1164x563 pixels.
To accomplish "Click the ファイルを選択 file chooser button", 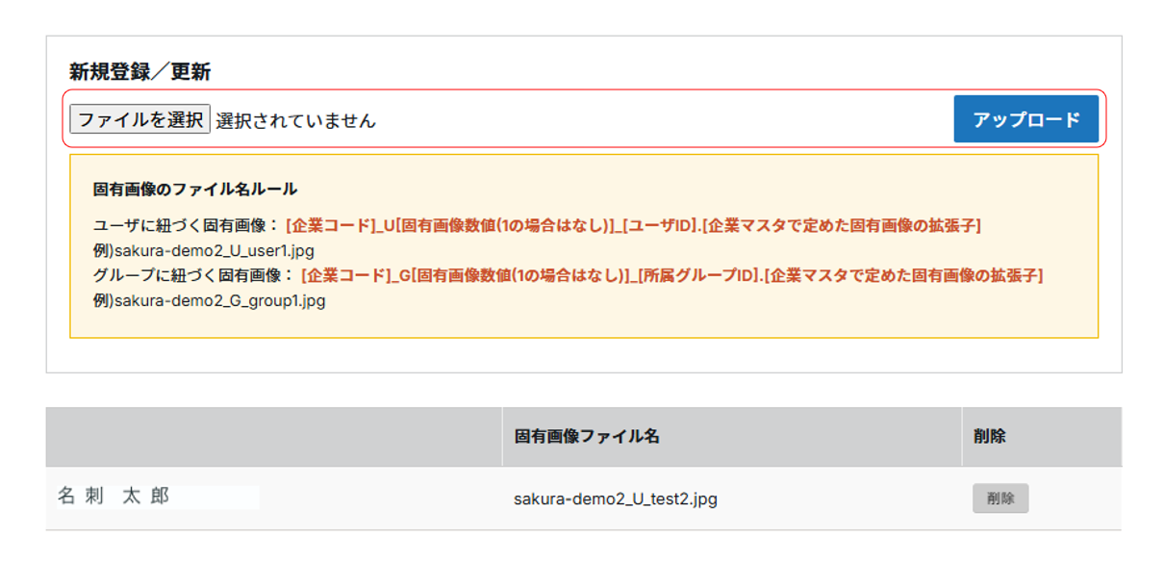I will pyautogui.click(x=140, y=119).
